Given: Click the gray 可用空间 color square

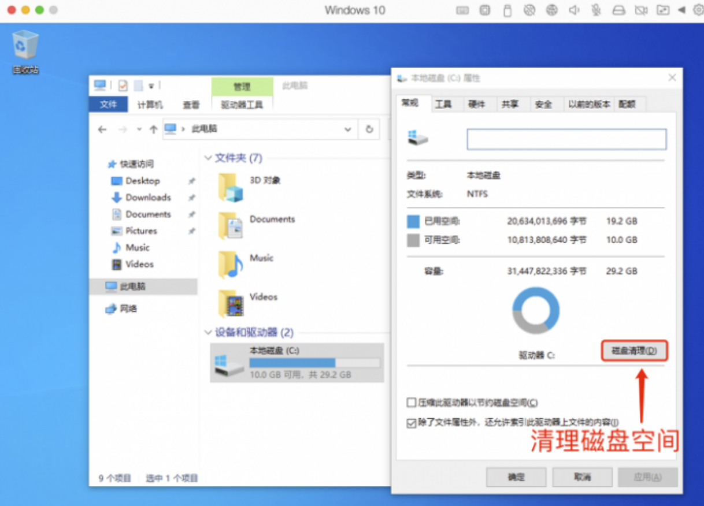Looking at the screenshot, I should 413,240.
